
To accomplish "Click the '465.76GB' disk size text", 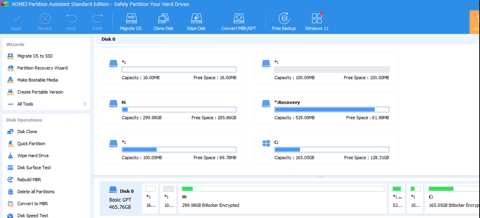I will pyautogui.click(x=120, y=207).
